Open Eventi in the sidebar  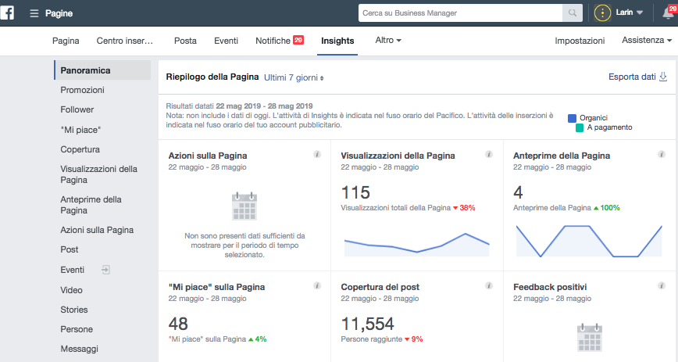[72, 270]
